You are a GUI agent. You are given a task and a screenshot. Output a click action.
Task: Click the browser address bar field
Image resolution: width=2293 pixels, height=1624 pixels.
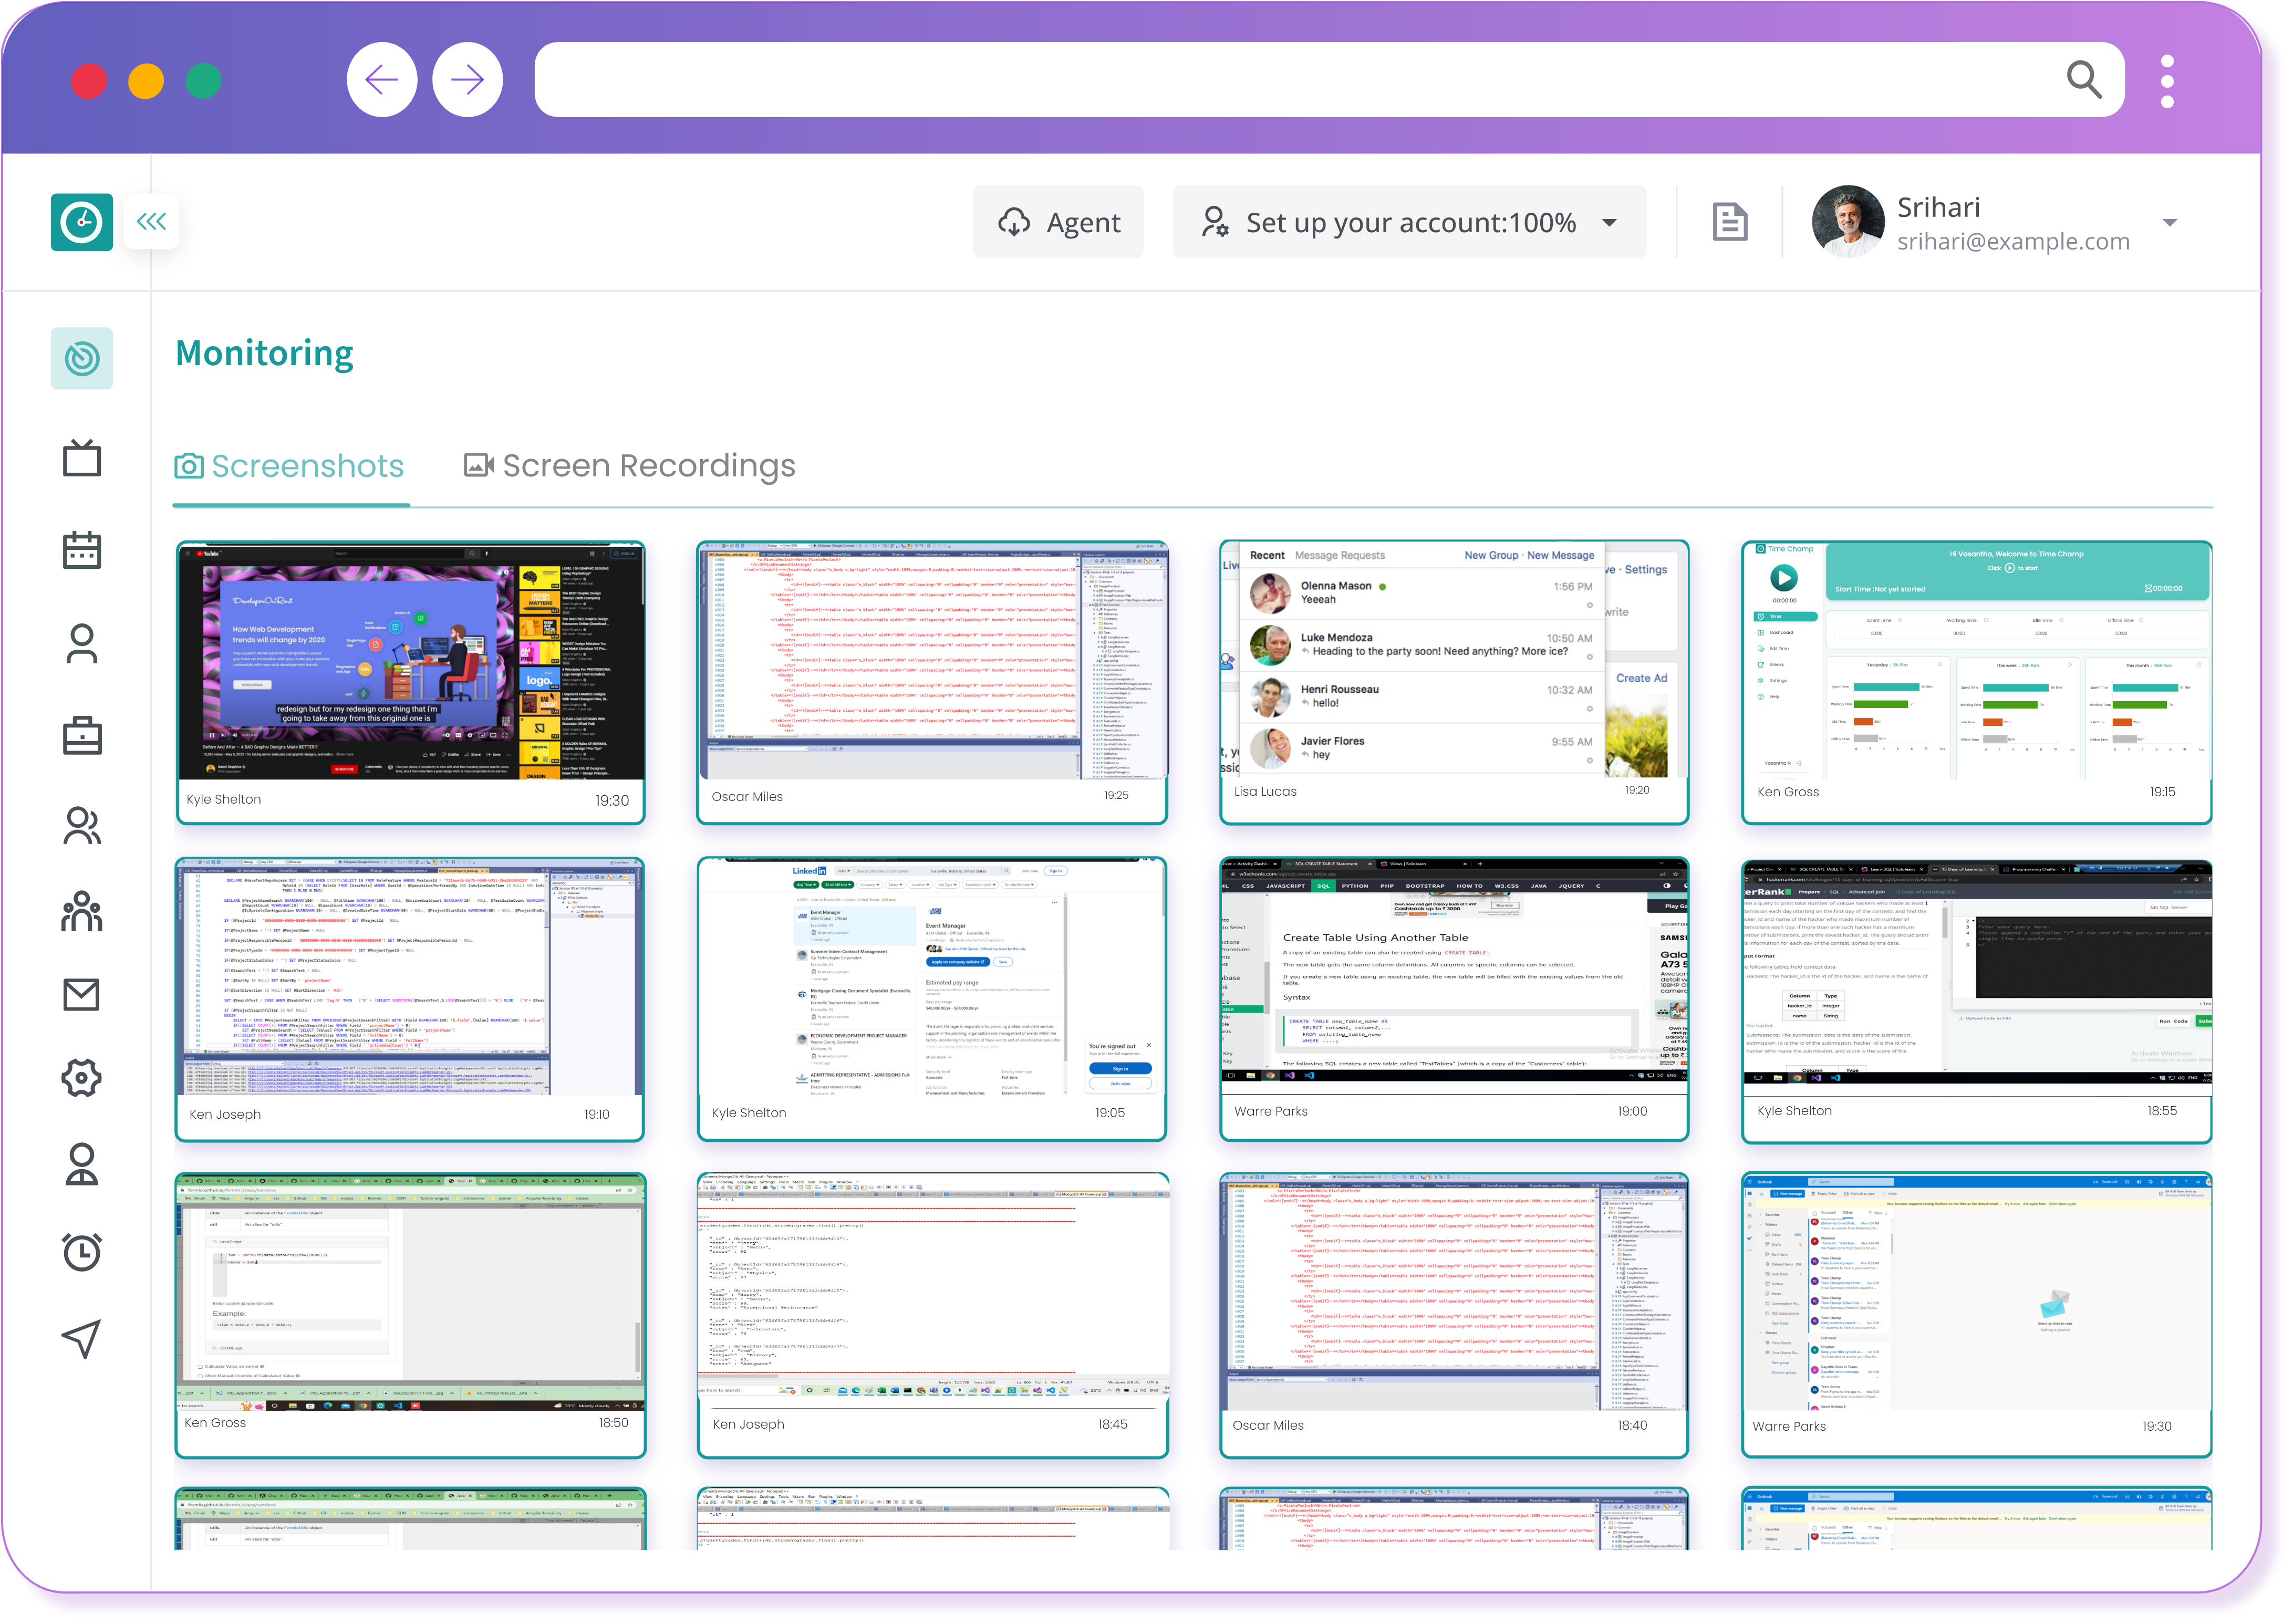pyautogui.click(x=1328, y=80)
